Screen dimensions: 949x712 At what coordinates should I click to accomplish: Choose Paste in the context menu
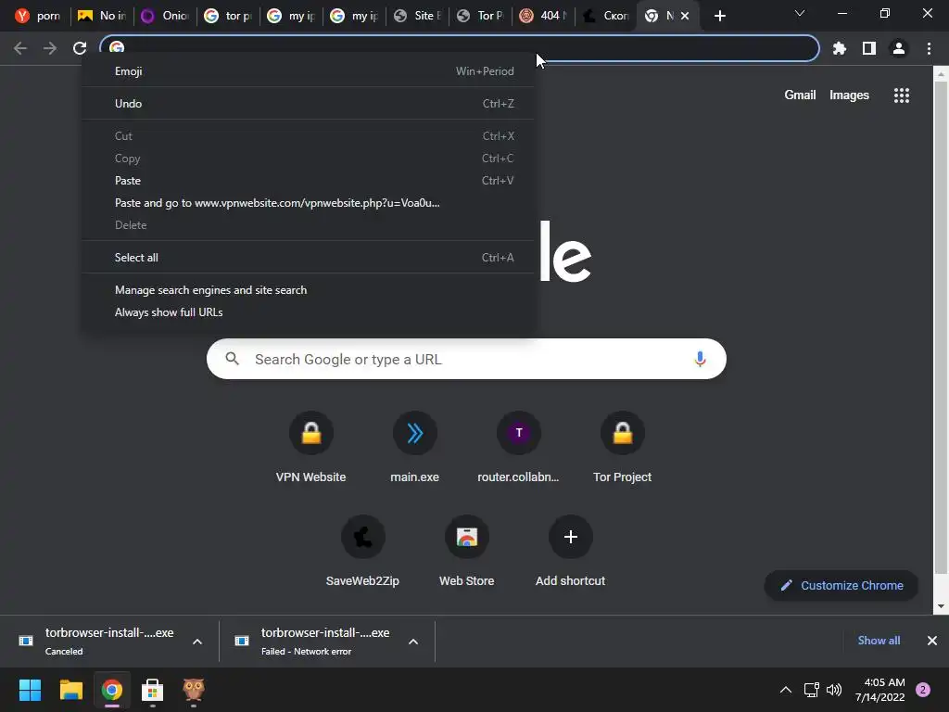click(309, 181)
